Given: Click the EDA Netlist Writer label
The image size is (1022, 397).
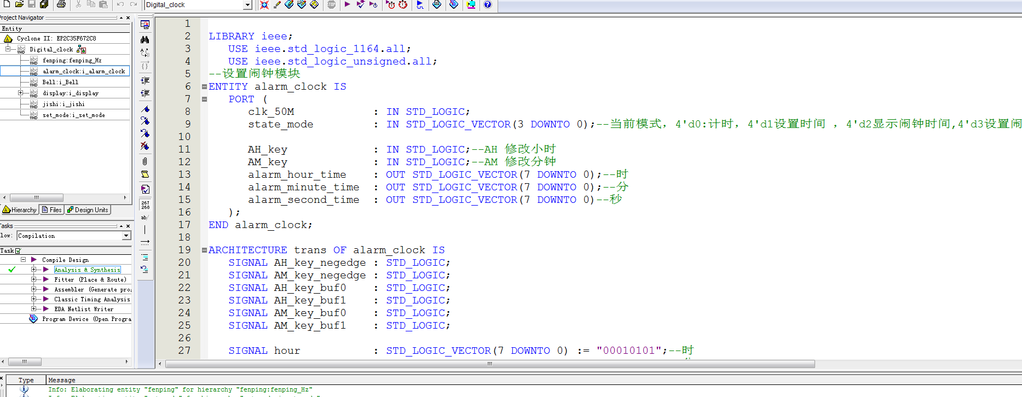Looking at the screenshot, I should 84,309.
